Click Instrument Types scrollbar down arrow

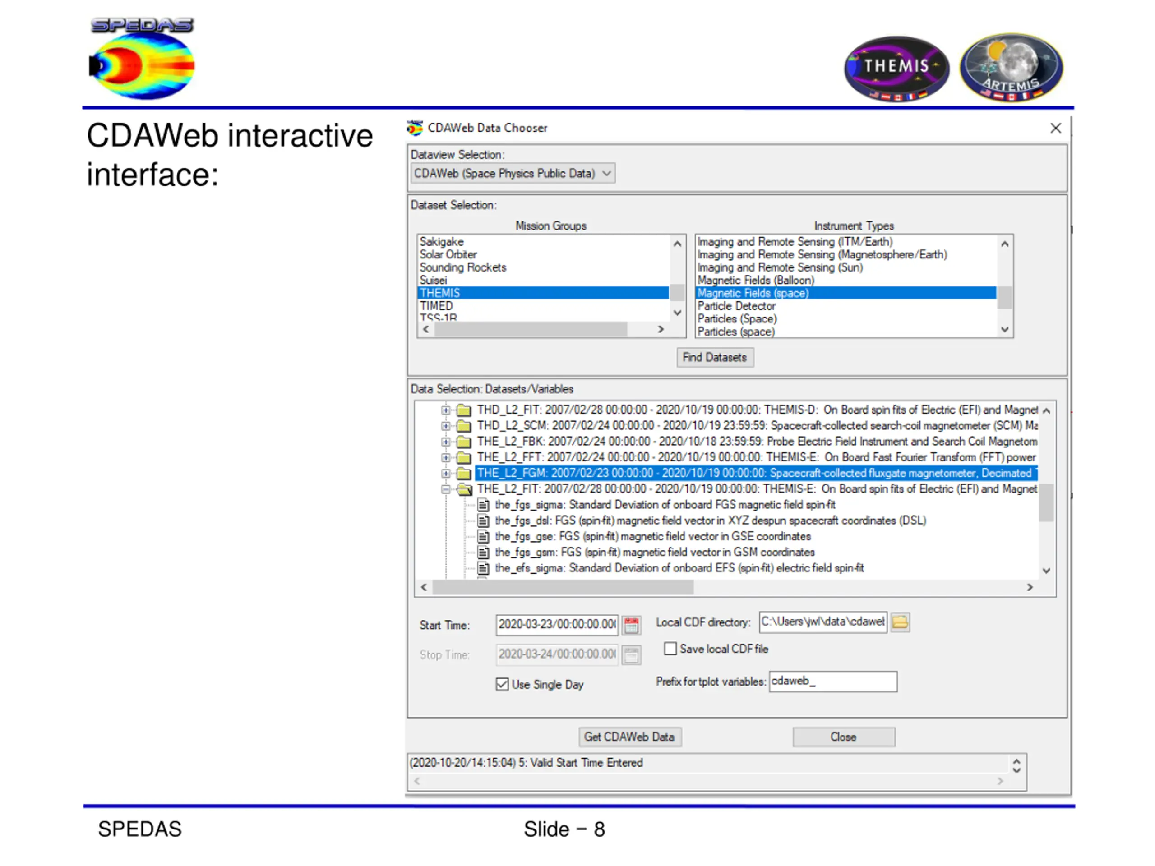coord(1005,329)
